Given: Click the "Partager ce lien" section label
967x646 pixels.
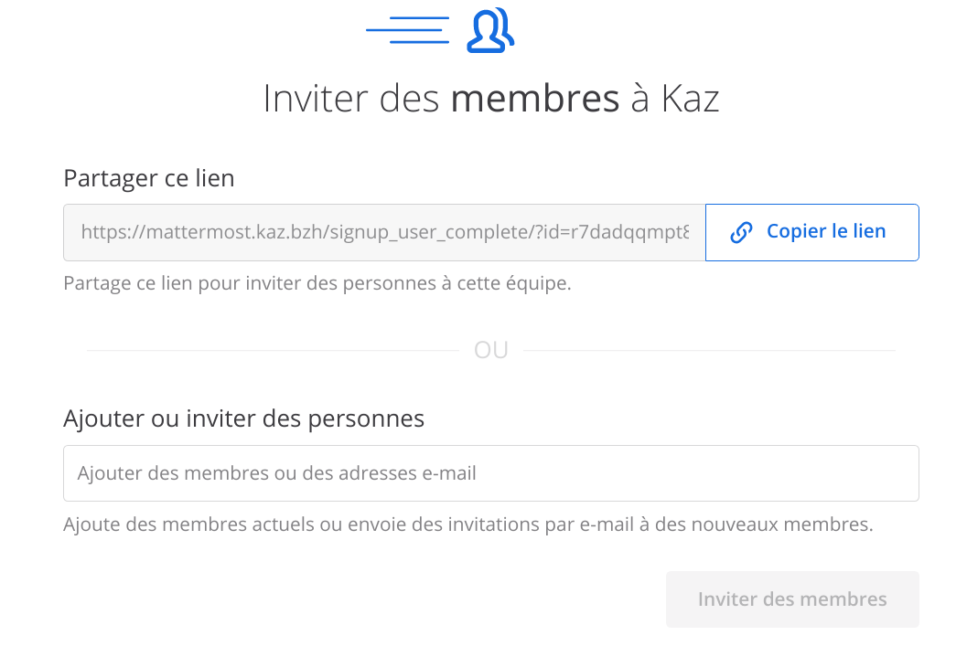Looking at the screenshot, I should click(149, 178).
